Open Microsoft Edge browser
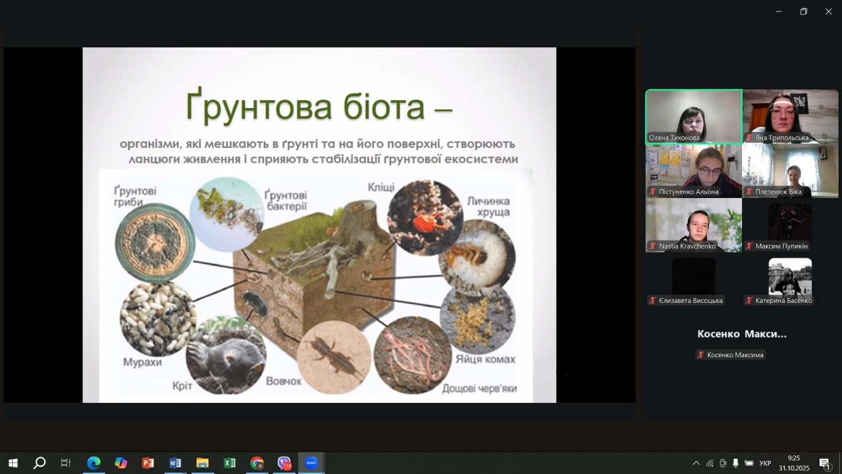Image resolution: width=842 pixels, height=474 pixels. [x=94, y=463]
